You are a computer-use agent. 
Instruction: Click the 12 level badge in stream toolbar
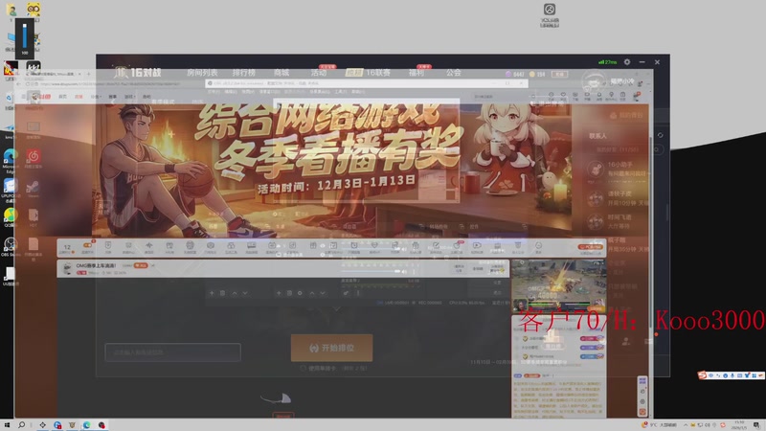pos(67,248)
